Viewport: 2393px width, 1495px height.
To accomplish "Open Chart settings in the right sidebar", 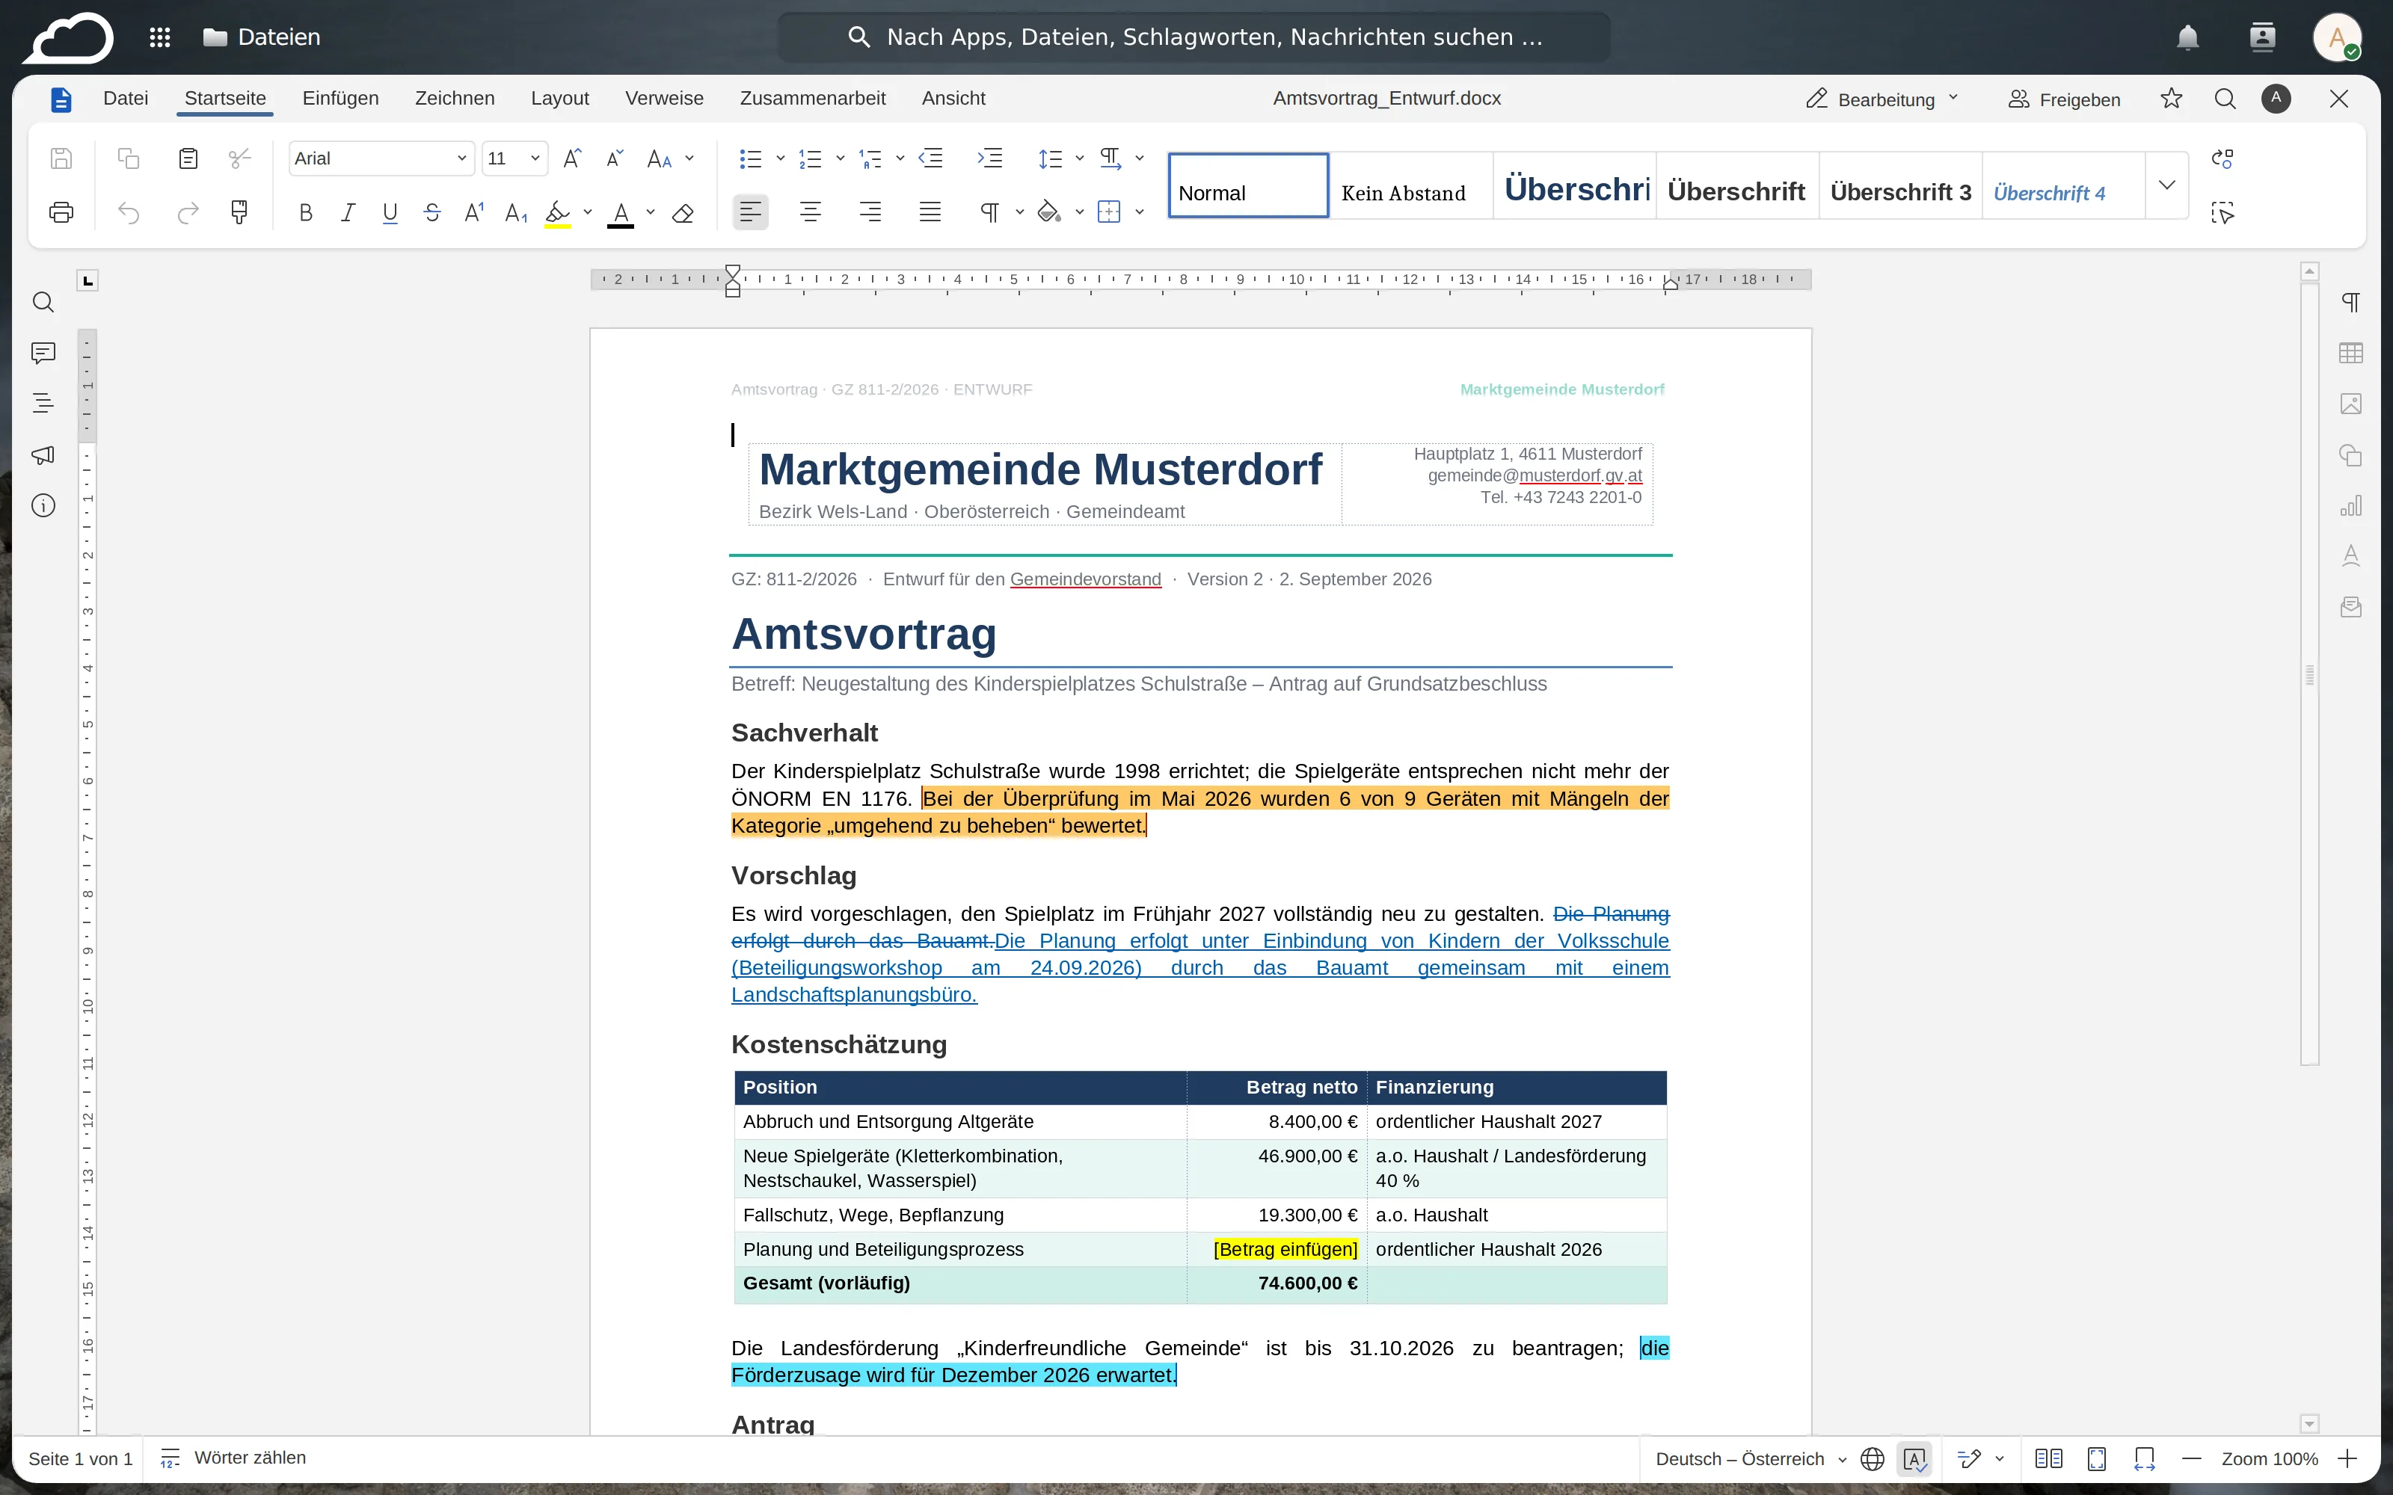I will pos(2350,505).
